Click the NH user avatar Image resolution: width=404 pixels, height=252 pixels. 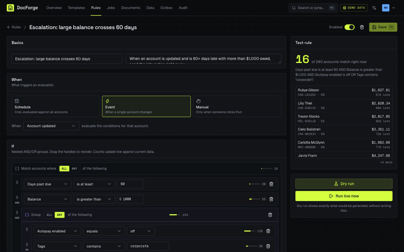point(386,8)
